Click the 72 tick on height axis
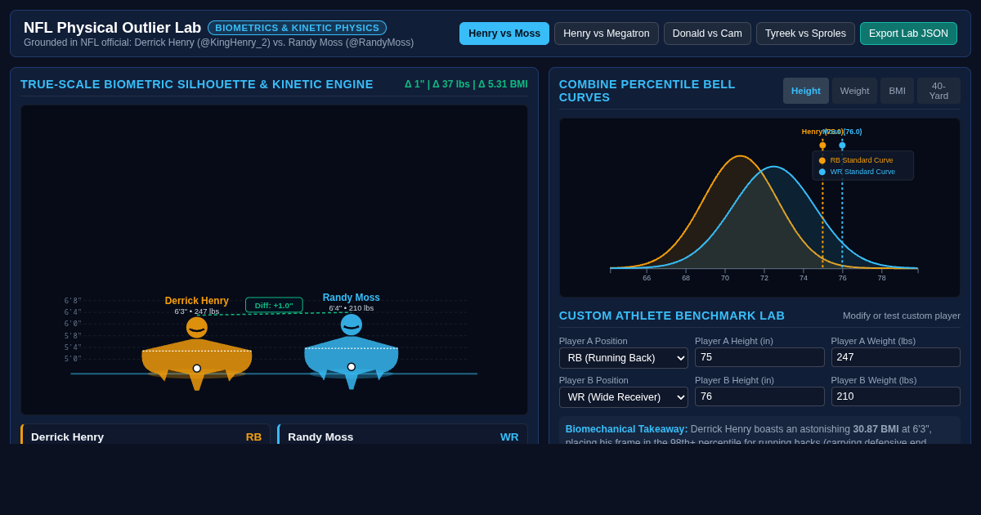 click(764, 278)
